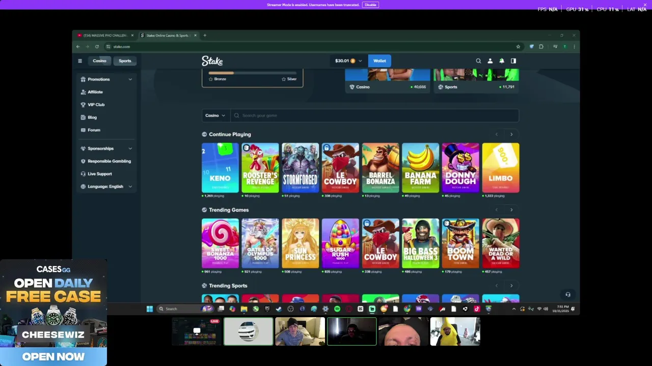This screenshot has height=366, width=652.
Task: Open the Casino category dropdown beside search
Action: point(215,115)
